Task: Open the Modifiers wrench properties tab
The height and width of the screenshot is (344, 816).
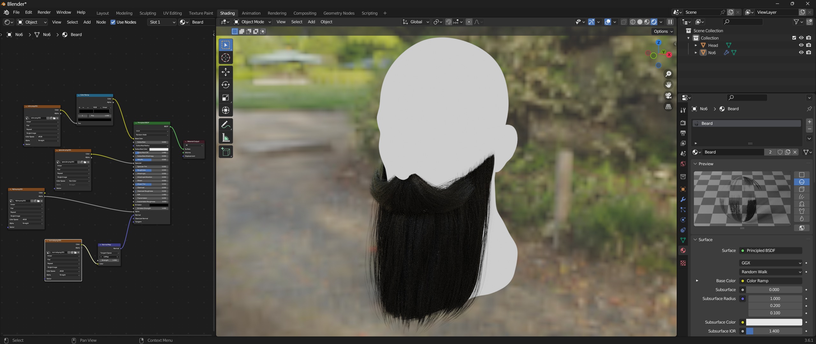Action: click(x=683, y=199)
